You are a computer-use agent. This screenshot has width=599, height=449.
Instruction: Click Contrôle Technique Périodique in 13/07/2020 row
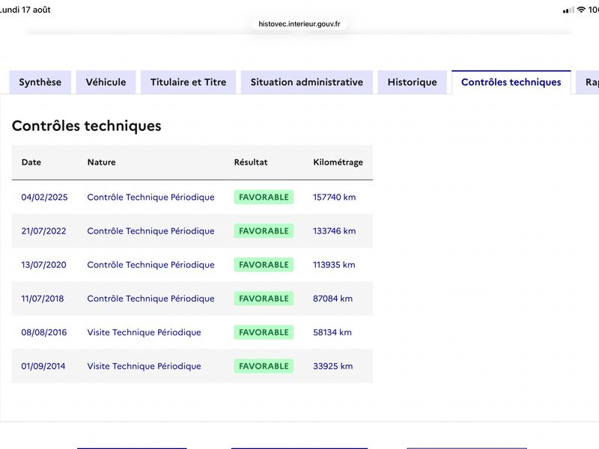point(150,265)
